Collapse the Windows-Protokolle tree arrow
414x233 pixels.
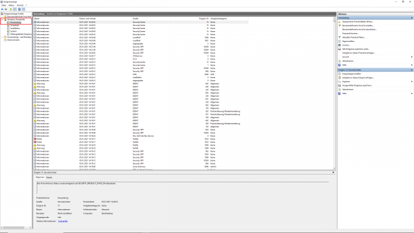point(2,20)
